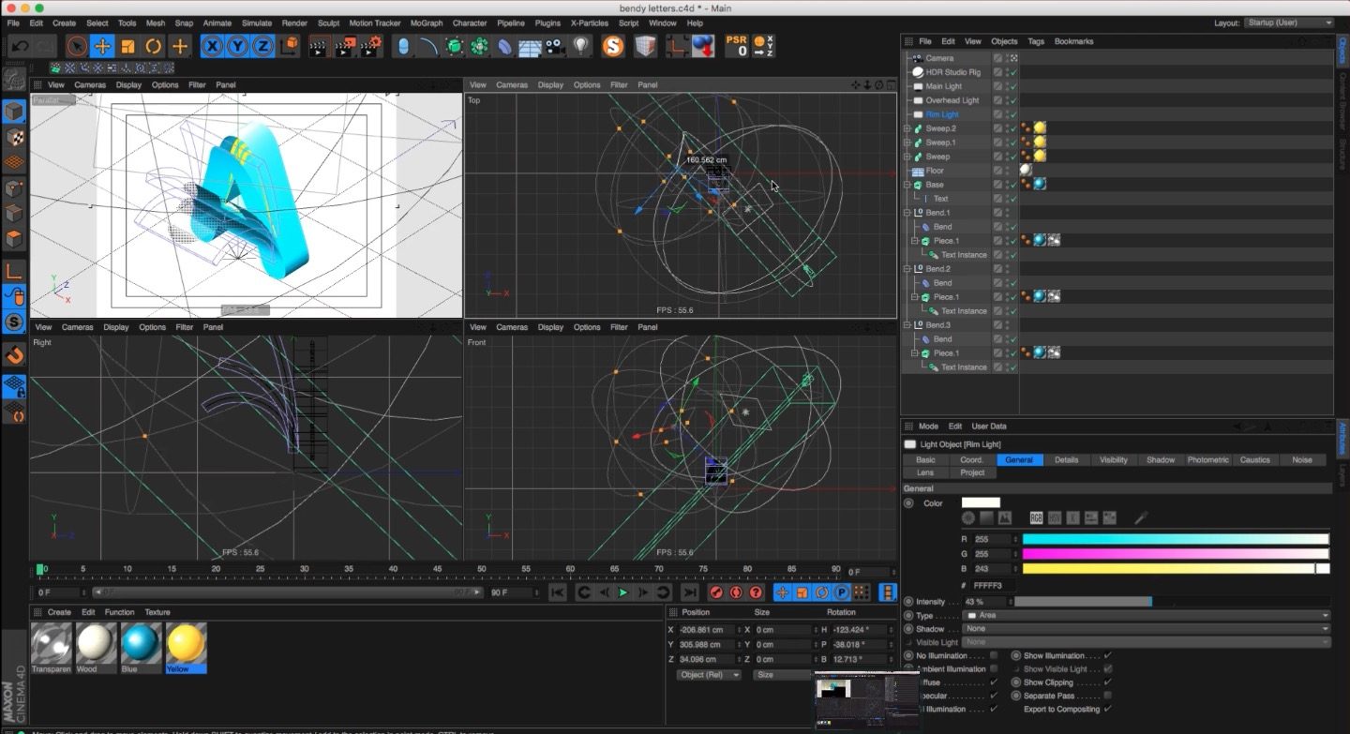Toggle visibility checkmark for Main Light

pyautogui.click(x=1013, y=86)
